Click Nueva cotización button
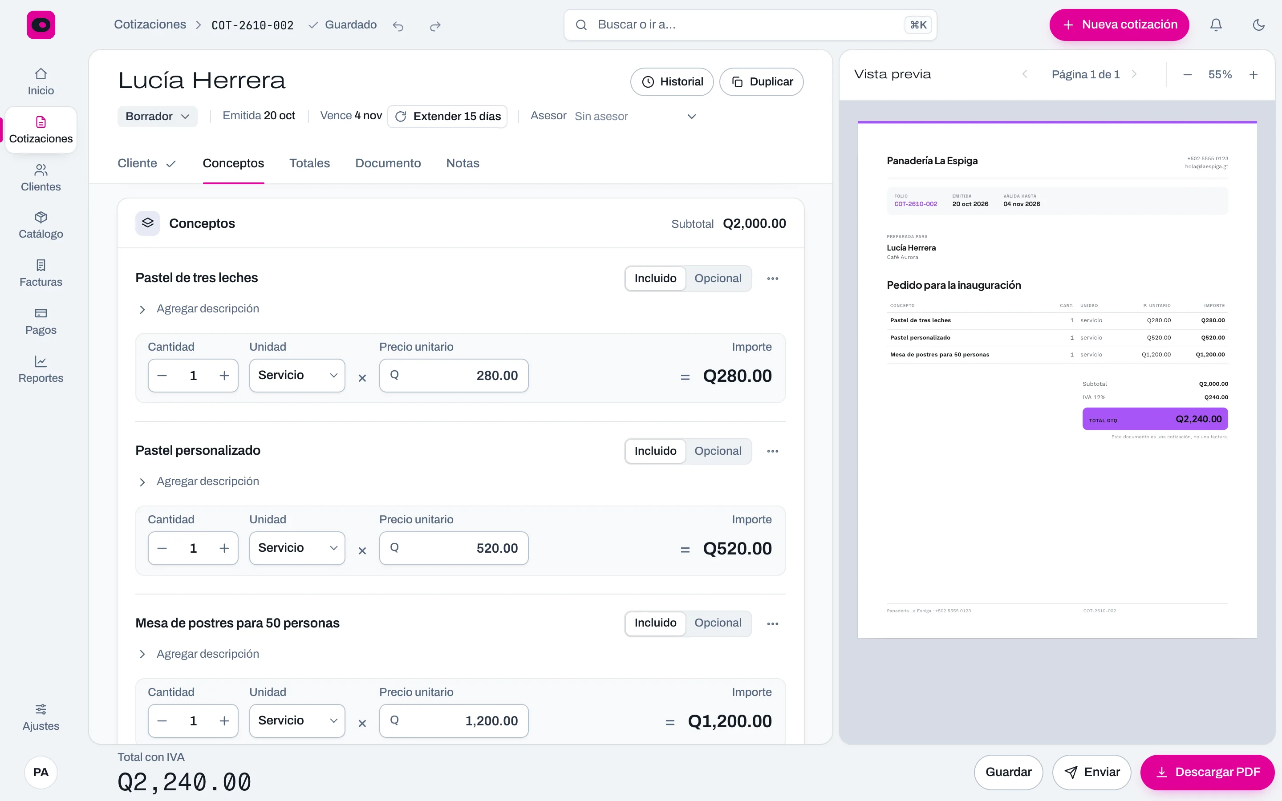The image size is (1282, 801). pos(1119,25)
